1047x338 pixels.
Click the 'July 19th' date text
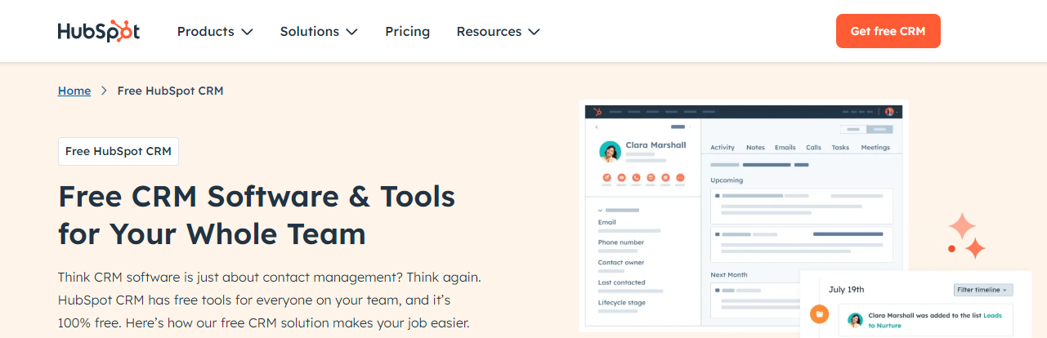point(846,290)
